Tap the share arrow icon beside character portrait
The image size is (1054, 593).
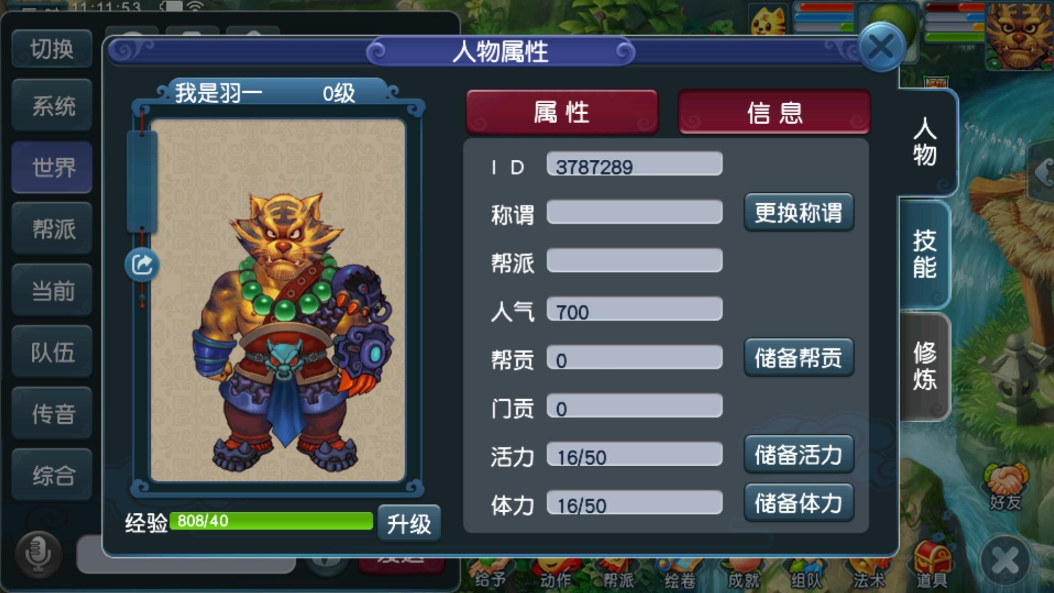[x=142, y=265]
